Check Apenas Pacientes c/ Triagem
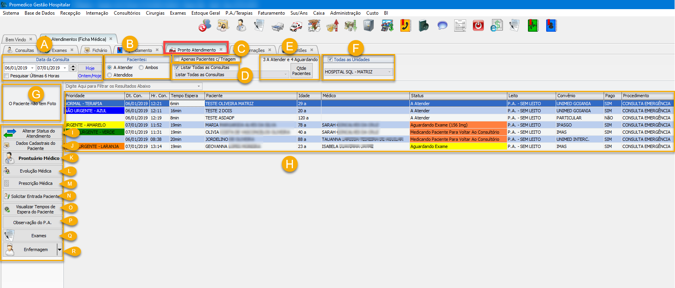 (177, 59)
